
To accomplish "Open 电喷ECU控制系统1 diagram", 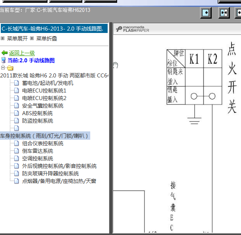I will click(44, 91).
